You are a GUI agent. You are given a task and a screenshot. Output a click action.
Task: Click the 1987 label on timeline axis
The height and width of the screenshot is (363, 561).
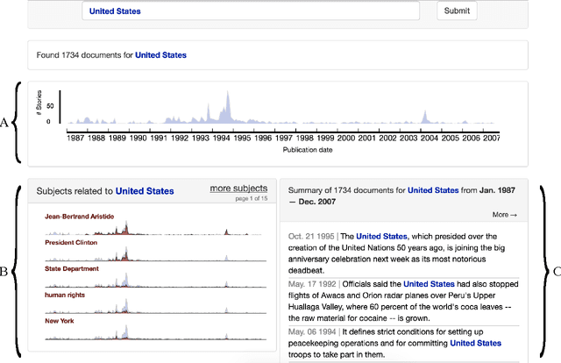click(75, 139)
